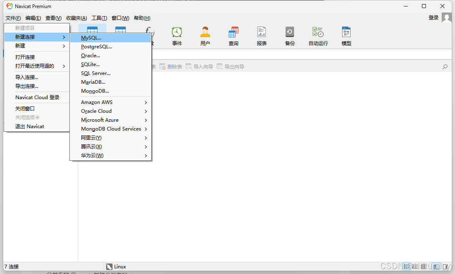Screen dimensions: 455x274
Task: Open the 收藏夹(A) menu
Action: pyautogui.click(x=76, y=18)
